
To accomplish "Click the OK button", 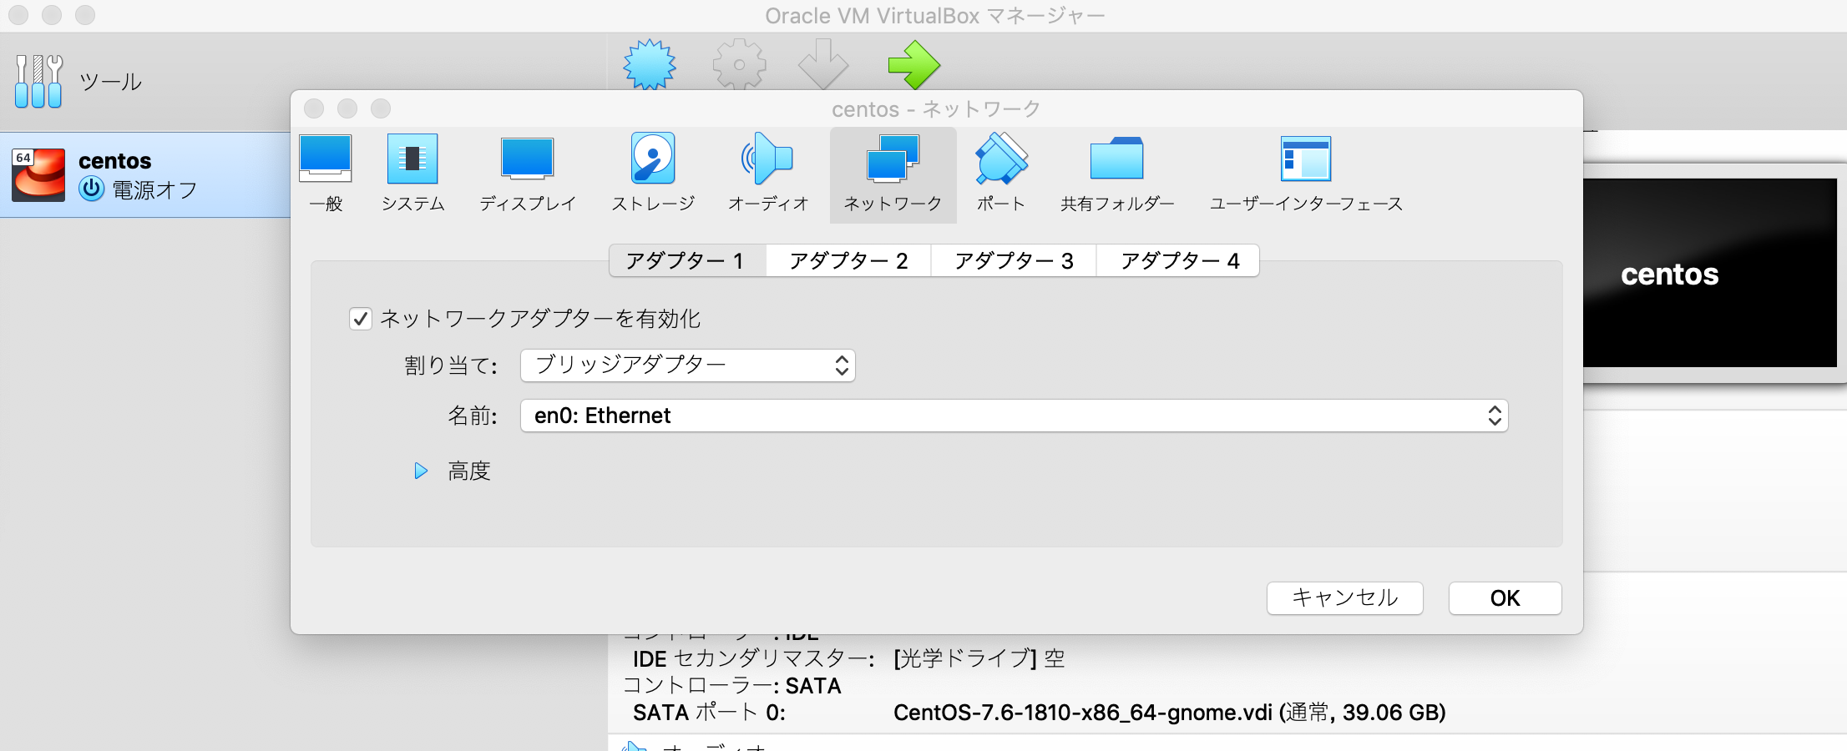I will (1505, 598).
